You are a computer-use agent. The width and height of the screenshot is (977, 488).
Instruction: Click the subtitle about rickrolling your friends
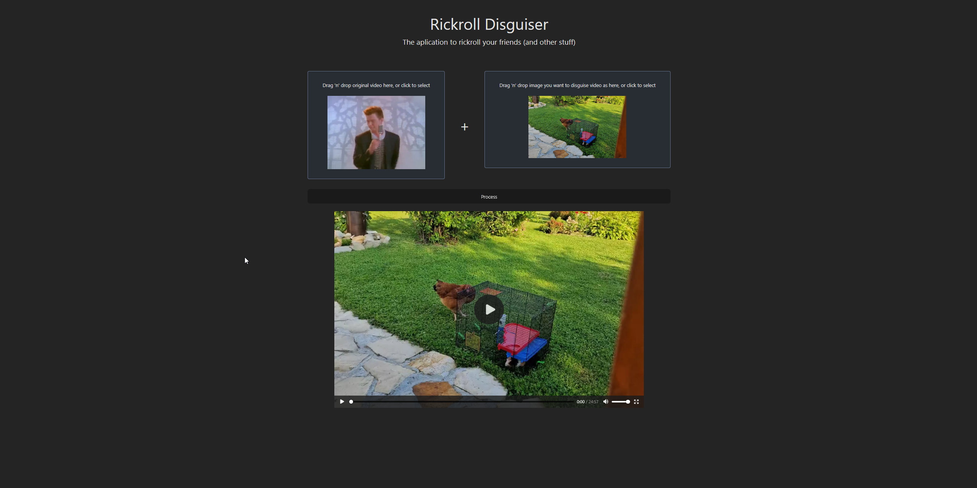(x=489, y=42)
